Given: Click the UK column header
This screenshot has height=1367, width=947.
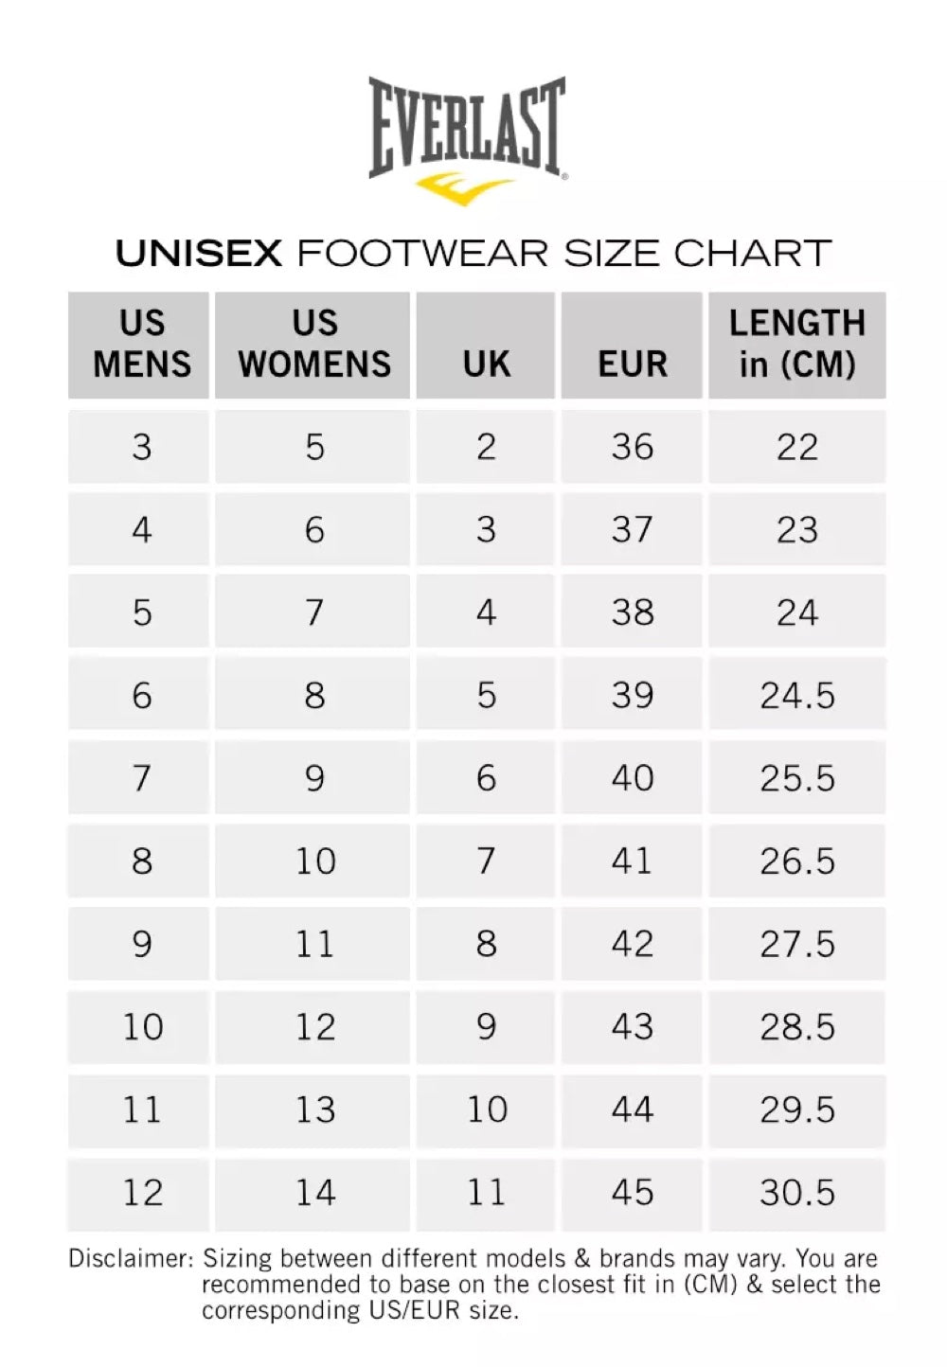Looking at the screenshot, I should [x=486, y=363].
